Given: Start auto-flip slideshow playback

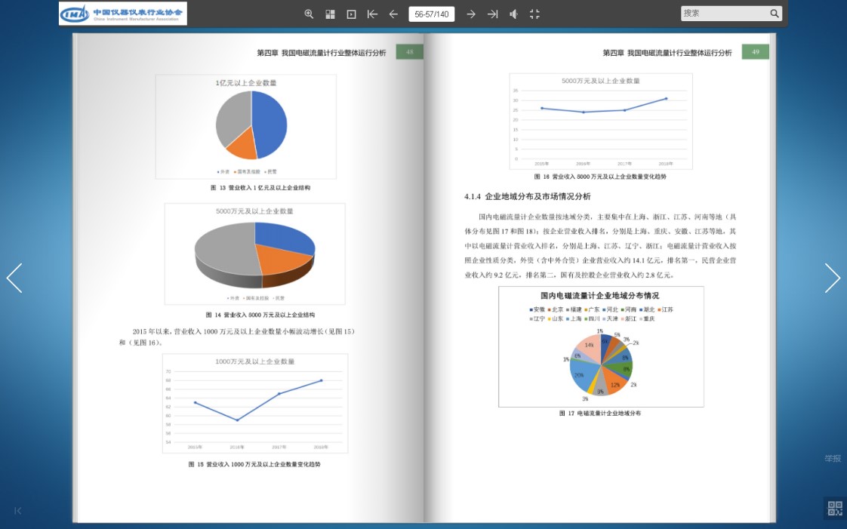Looking at the screenshot, I should pyautogui.click(x=351, y=14).
